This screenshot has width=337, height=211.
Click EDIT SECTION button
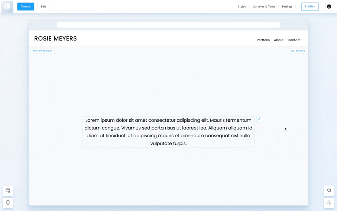click(x=298, y=51)
